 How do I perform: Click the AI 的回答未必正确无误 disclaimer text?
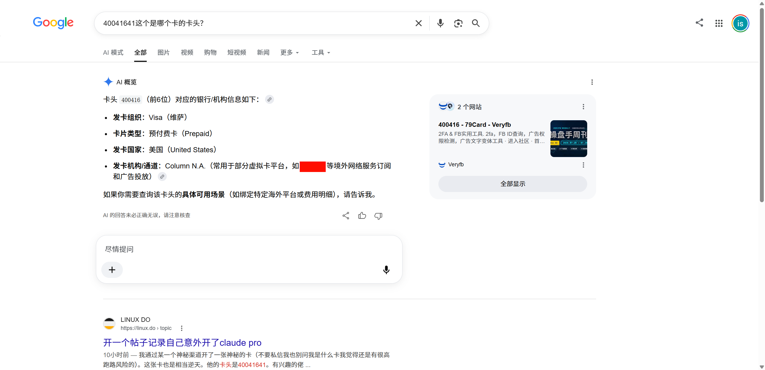[147, 215]
